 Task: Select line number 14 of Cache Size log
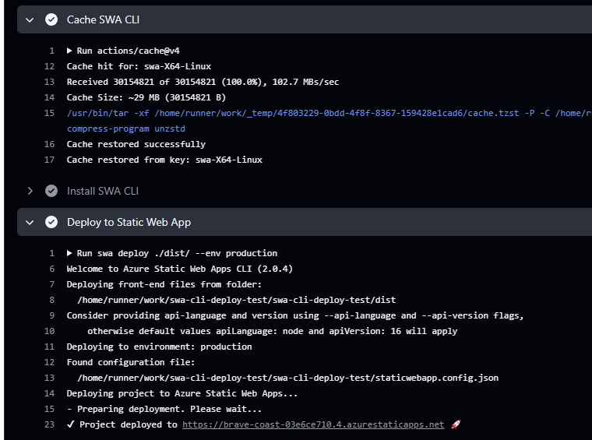point(49,97)
